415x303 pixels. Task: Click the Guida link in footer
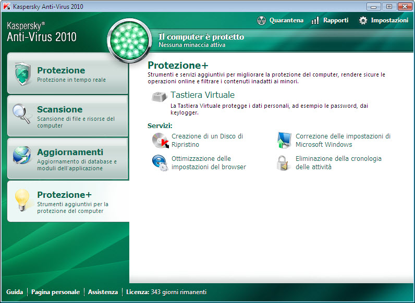pyautogui.click(x=15, y=292)
